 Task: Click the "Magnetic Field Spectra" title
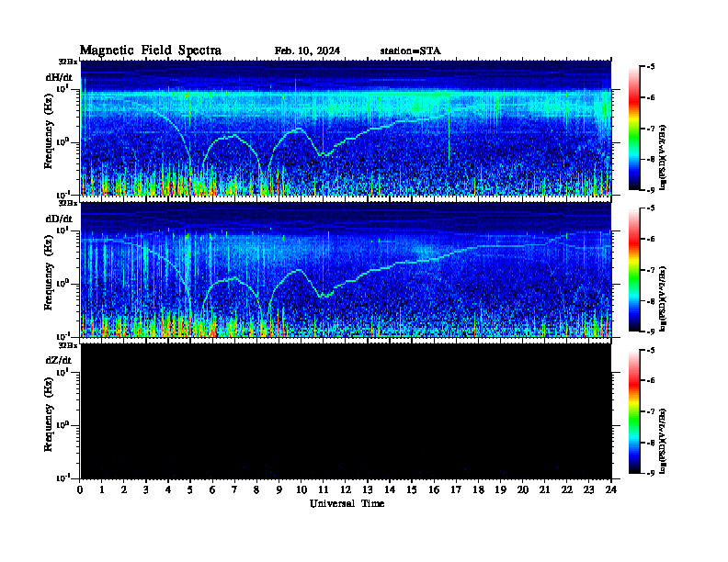[x=151, y=51]
